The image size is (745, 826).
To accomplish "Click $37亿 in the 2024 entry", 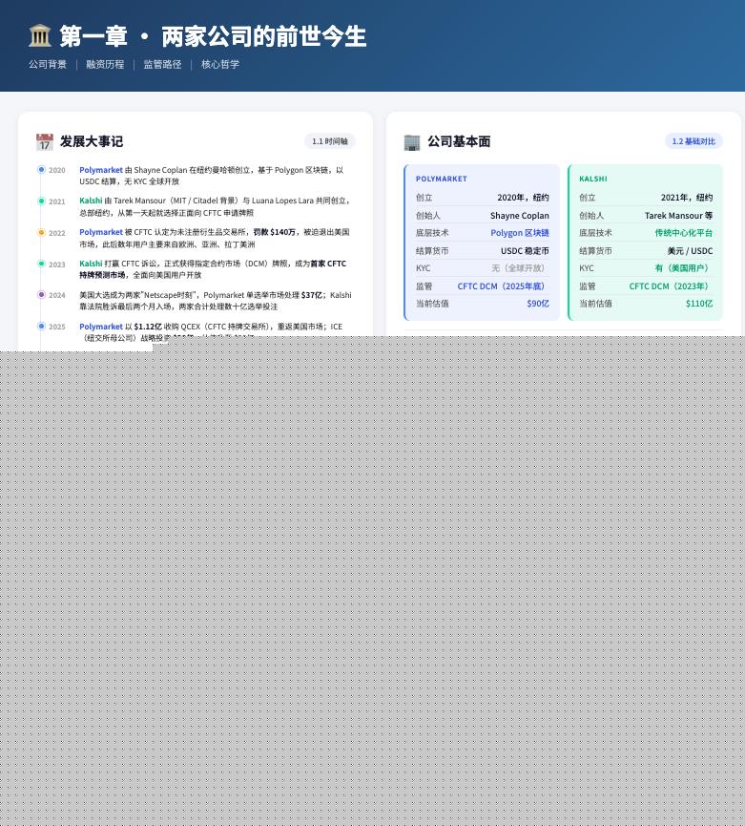I will [x=312, y=295].
